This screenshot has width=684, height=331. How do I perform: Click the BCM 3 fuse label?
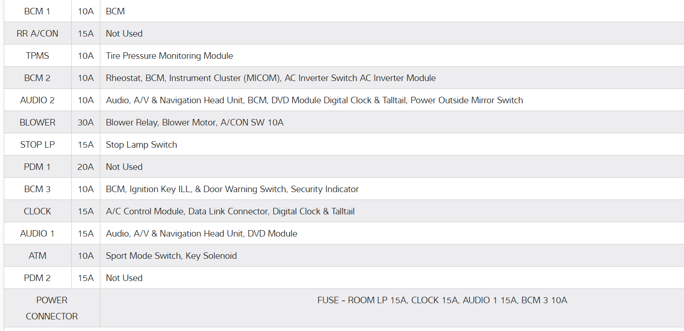click(x=37, y=189)
